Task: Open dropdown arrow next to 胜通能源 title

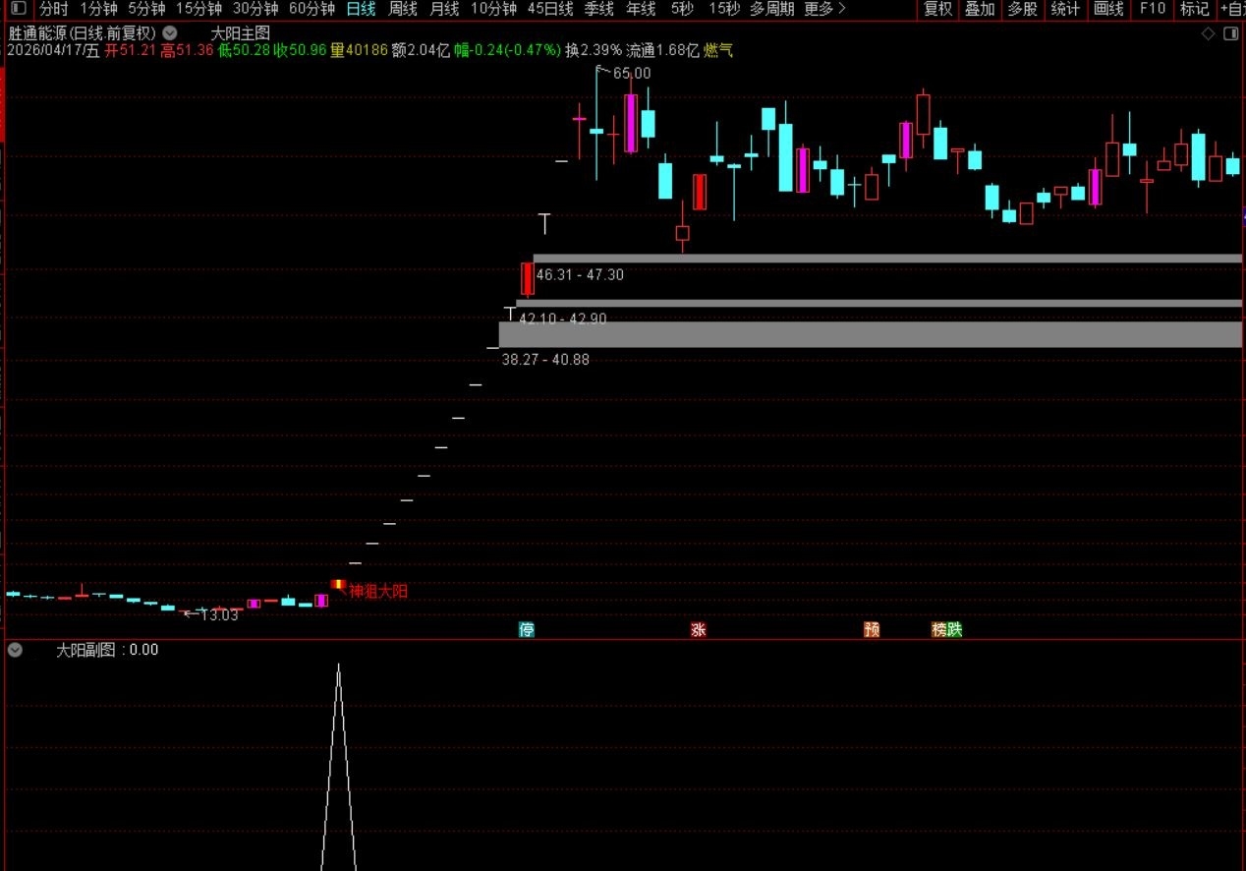Action: [x=170, y=32]
